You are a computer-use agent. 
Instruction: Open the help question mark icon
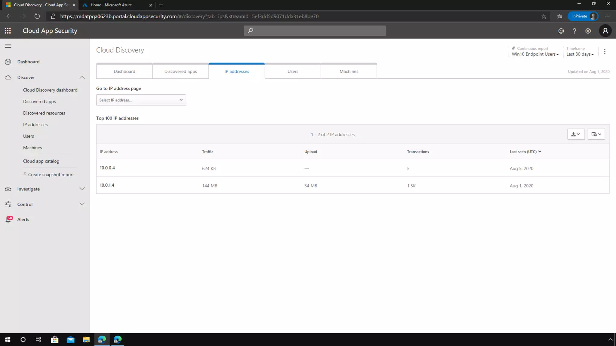pos(574,31)
